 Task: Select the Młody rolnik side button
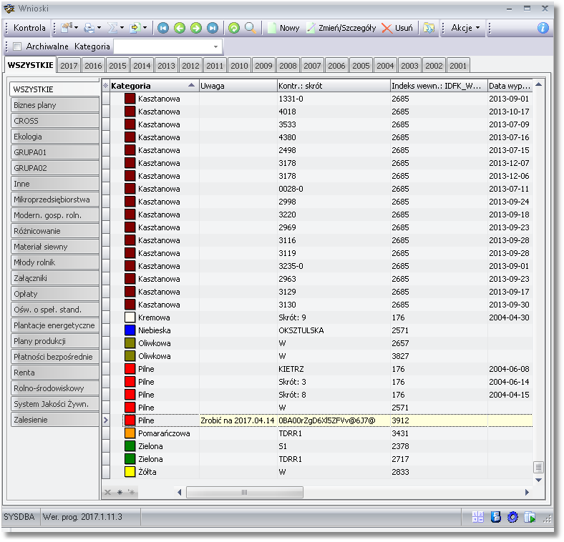point(55,262)
